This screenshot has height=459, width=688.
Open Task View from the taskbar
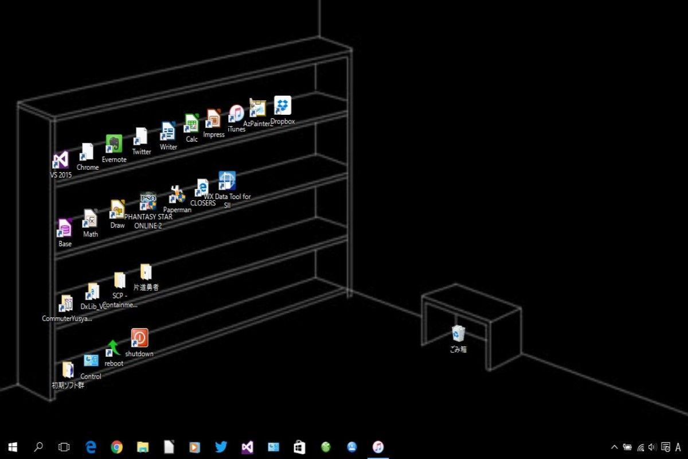click(64, 447)
